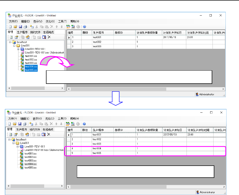
Task: Click black X delete icon in upper management panel
Action: coord(49,37)
